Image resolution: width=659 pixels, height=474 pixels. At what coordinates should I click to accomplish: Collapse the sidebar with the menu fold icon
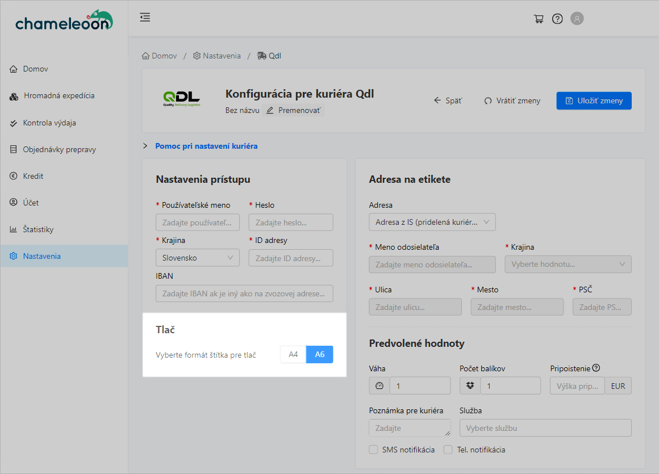[x=145, y=18]
